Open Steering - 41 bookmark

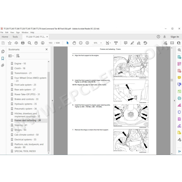[21, 125]
